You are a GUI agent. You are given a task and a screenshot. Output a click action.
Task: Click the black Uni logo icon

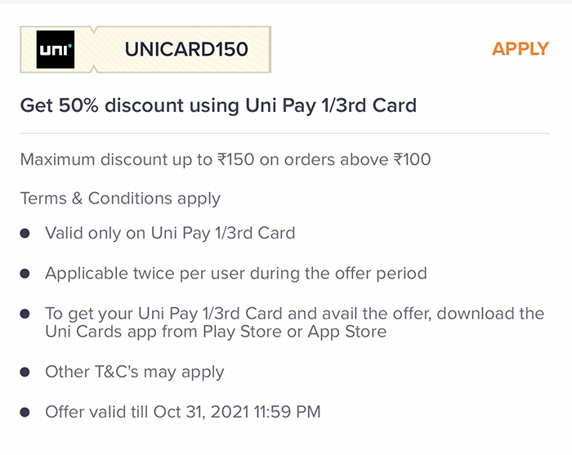coord(56,49)
